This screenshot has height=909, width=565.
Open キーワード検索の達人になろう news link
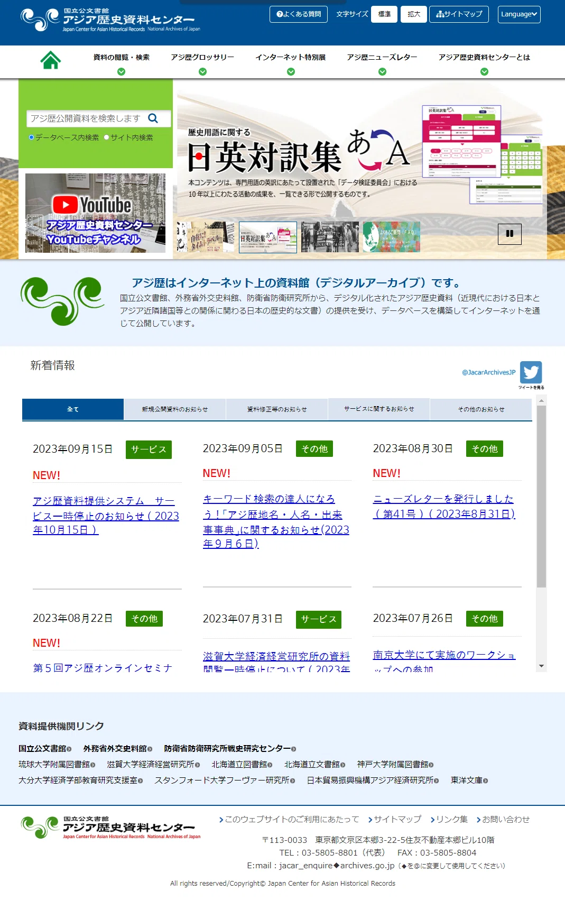[276, 521]
